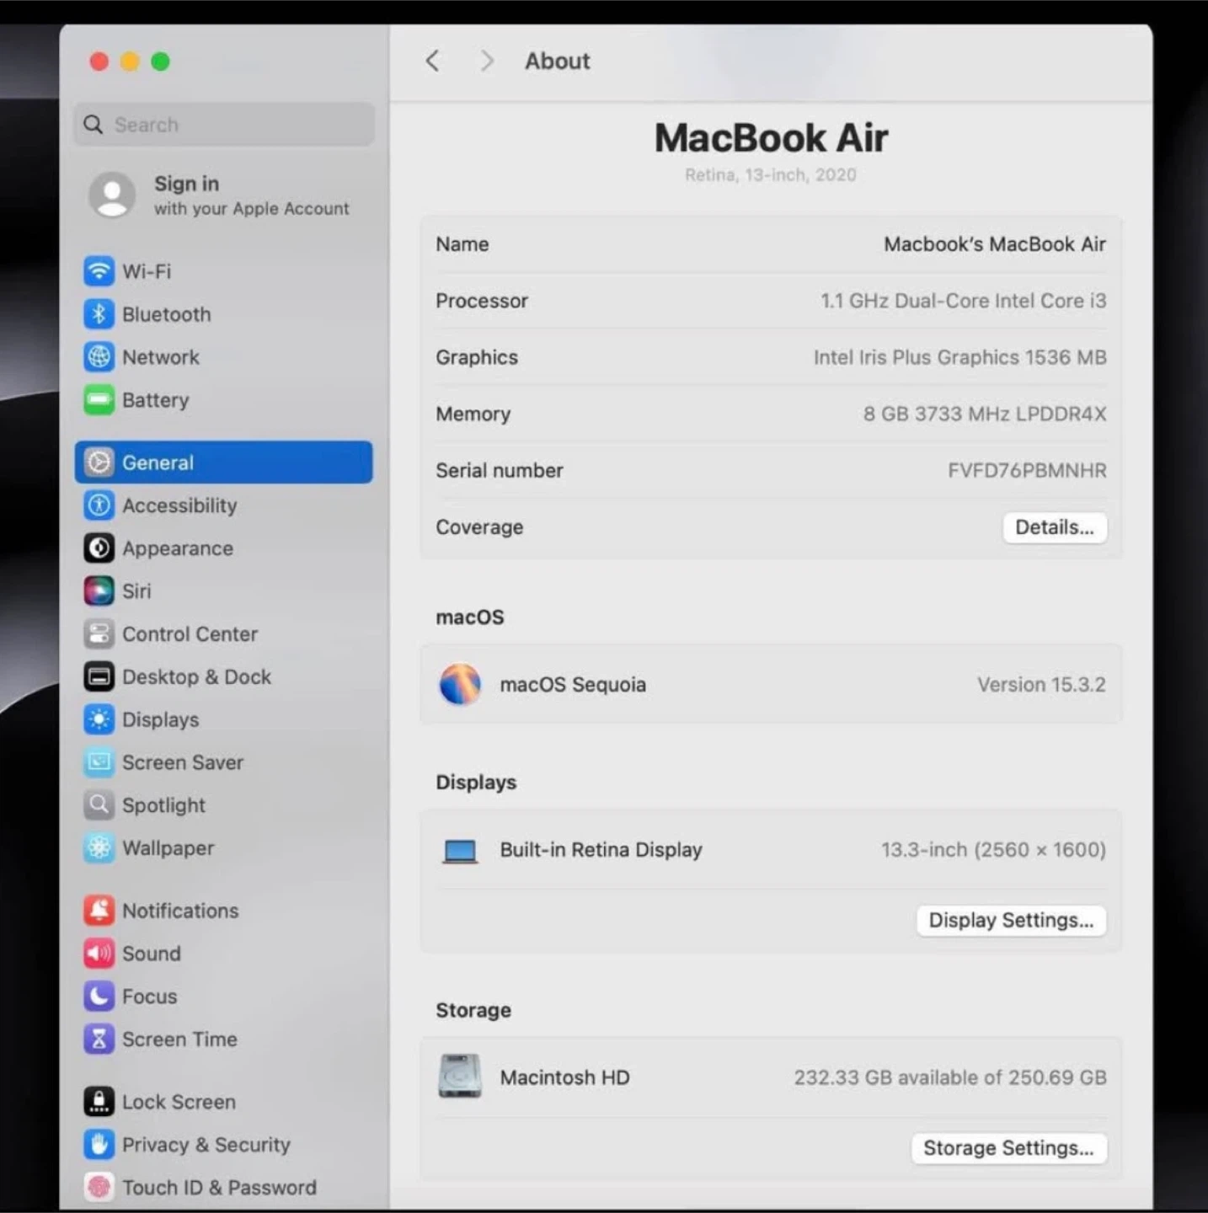Image resolution: width=1208 pixels, height=1213 pixels.
Task: Go back with the left chevron
Action: point(432,61)
